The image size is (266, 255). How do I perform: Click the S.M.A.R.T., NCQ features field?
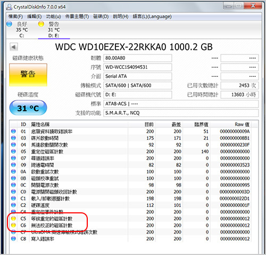click(181, 113)
